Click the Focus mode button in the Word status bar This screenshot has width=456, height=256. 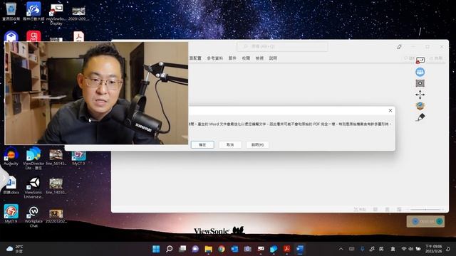tap(359, 209)
